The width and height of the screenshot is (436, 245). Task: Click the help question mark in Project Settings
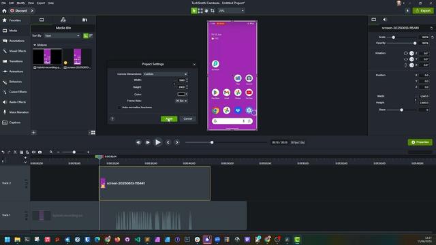pyautogui.click(x=112, y=118)
